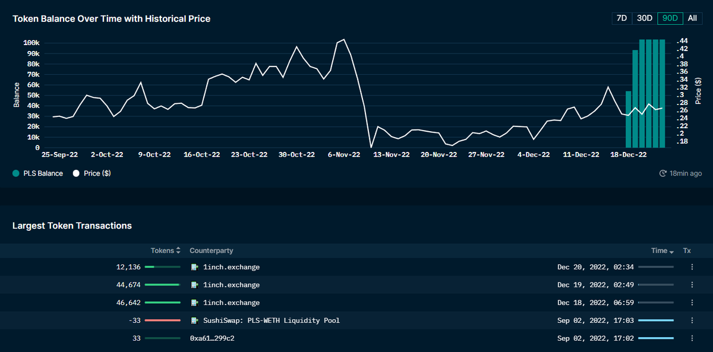Click the 30D range button
Viewport: 713px width, 352px height.
pyautogui.click(x=644, y=18)
